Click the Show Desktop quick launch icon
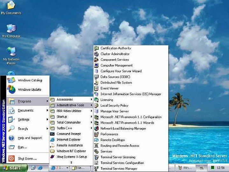This screenshot has width=229, height=172. click(x=33, y=168)
